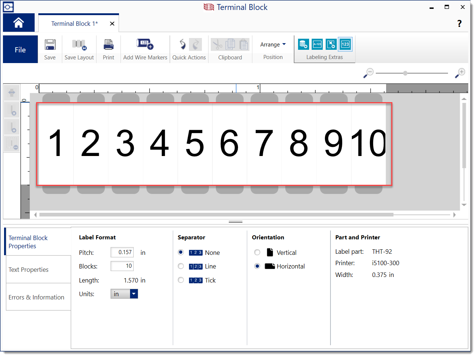The image size is (476, 357).
Task: Click the Save floppy disk icon
Action: [x=50, y=45]
